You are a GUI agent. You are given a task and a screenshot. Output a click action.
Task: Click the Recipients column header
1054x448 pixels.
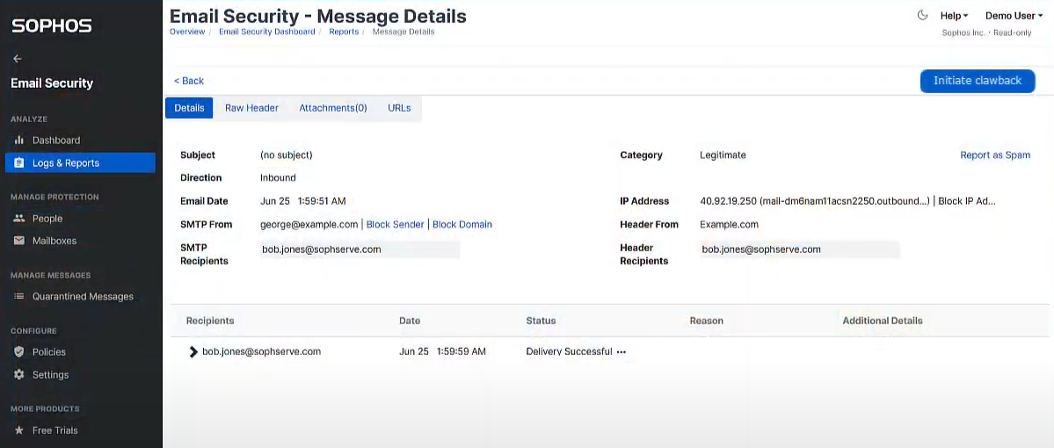pyautogui.click(x=210, y=321)
